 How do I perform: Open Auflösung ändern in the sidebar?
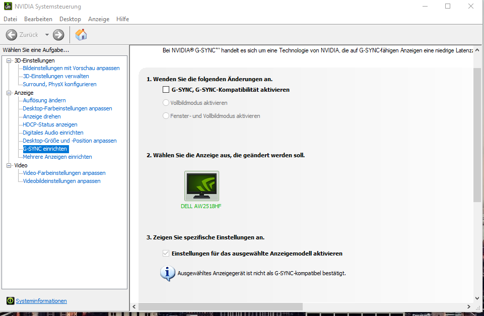44,100
